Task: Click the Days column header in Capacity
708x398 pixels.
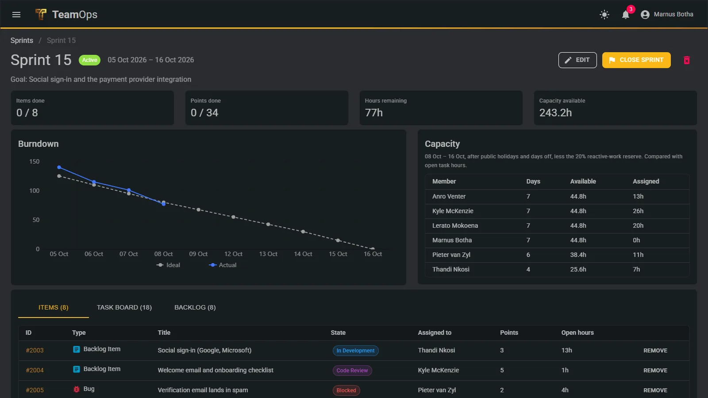Action: tap(533, 181)
